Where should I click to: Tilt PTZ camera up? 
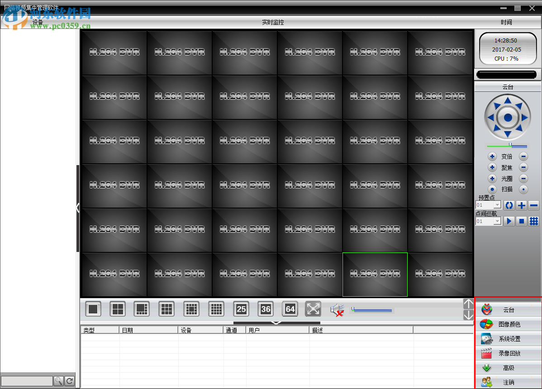(508, 101)
